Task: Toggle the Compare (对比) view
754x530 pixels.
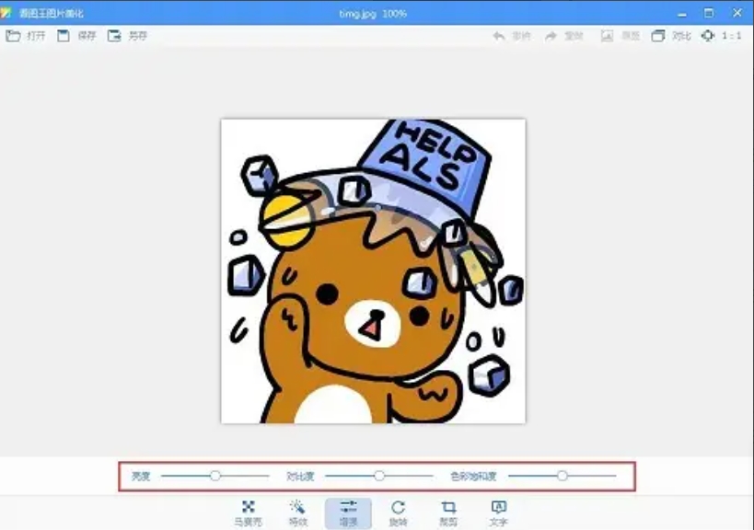Action: (x=666, y=37)
